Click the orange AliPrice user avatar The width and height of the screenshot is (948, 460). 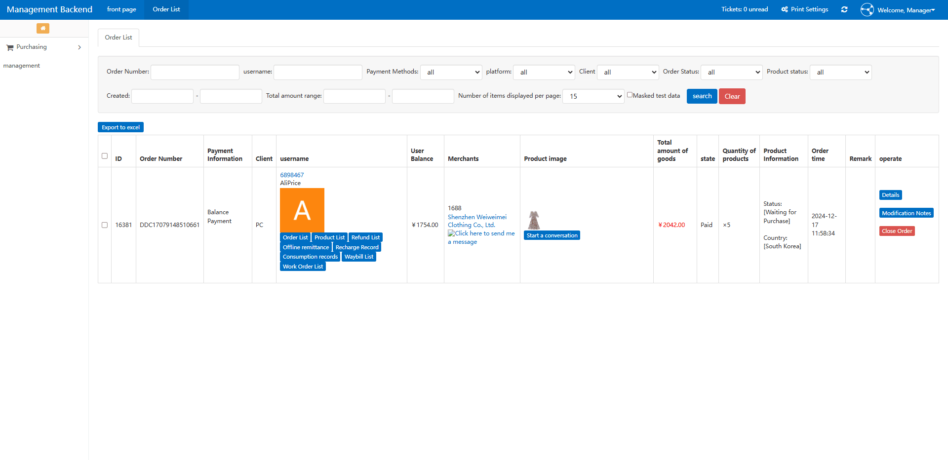(x=302, y=210)
